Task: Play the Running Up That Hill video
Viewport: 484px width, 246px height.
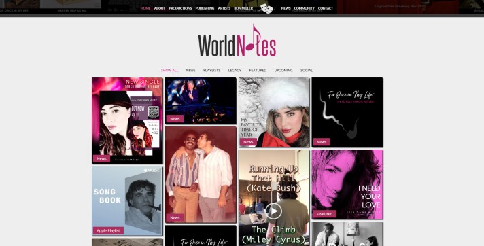Action: coord(273,211)
